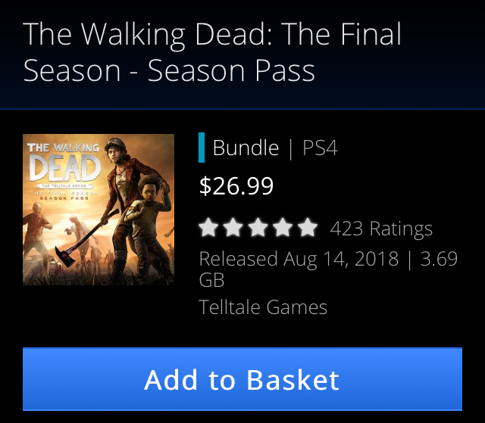The image size is (485, 423).
Task: Open The Walking Dead cover art thumbnail
Action: point(99,210)
